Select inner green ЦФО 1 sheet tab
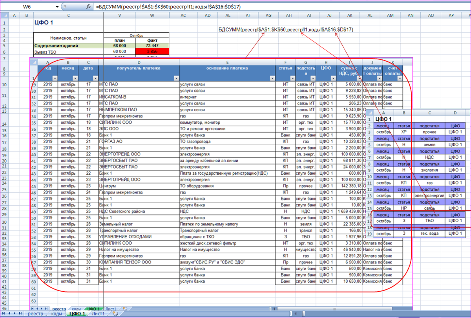 pyautogui.click(x=93, y=309)
